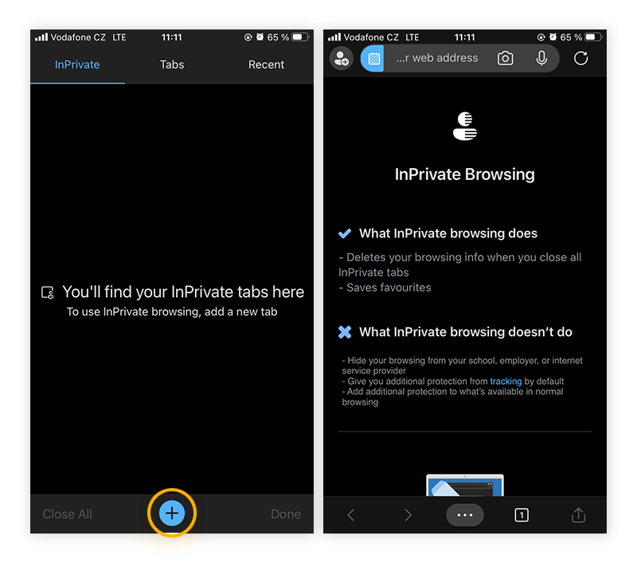The image size is (637, 563).
Task: Open the camera search icon in address bar
Action: [x=505, y=57]
